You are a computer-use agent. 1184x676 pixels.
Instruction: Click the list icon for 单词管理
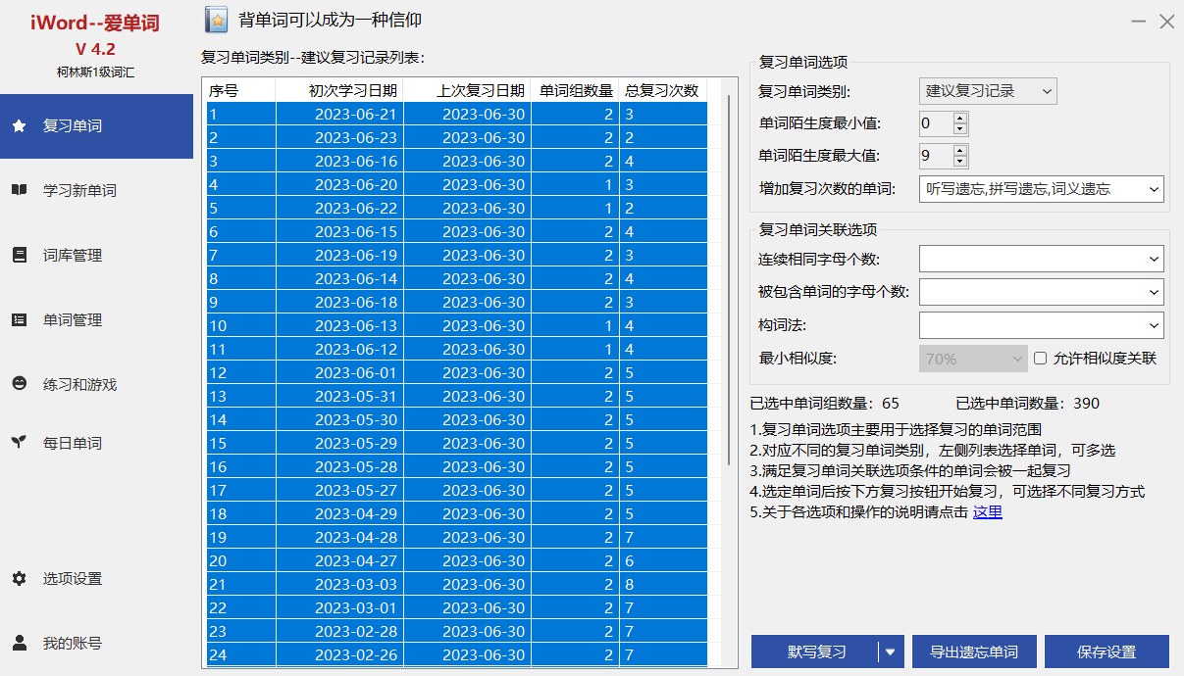click(19, 319)
